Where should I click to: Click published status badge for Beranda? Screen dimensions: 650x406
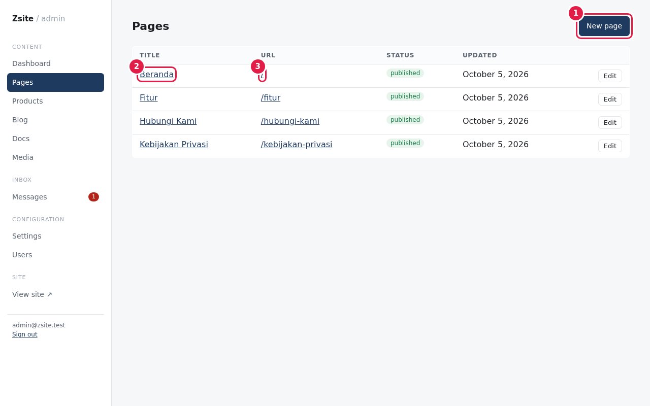pyautogui.click(x=405, y=73)
